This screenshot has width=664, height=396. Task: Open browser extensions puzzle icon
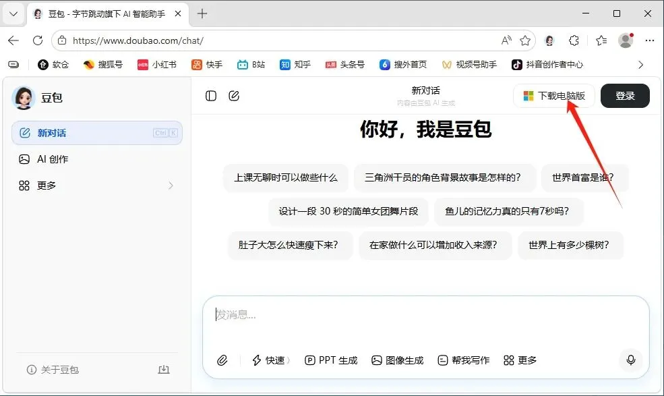(574, 40)
